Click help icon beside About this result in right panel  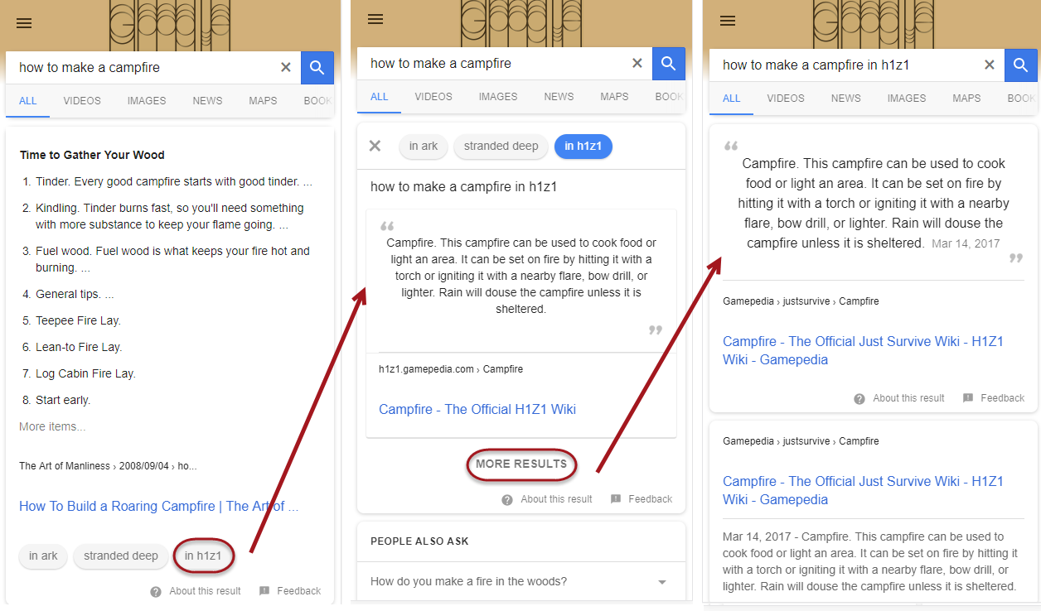(x=859, y=398)
